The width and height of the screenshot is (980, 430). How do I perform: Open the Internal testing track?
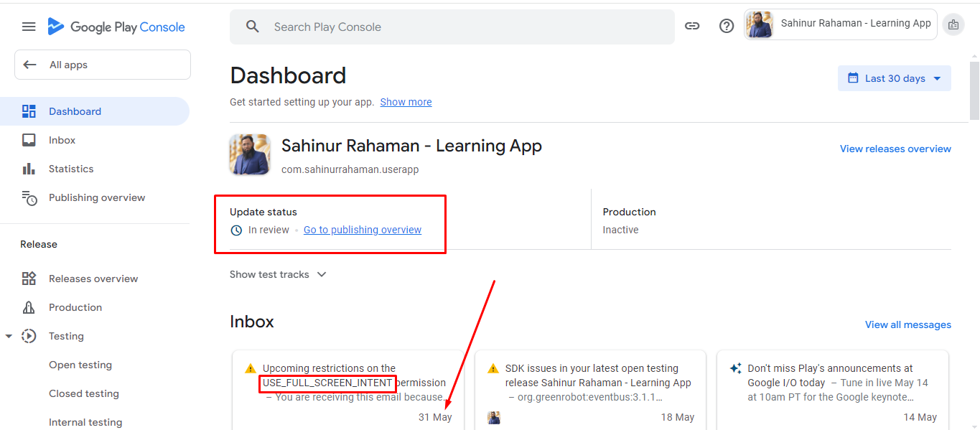coord(85,422)
